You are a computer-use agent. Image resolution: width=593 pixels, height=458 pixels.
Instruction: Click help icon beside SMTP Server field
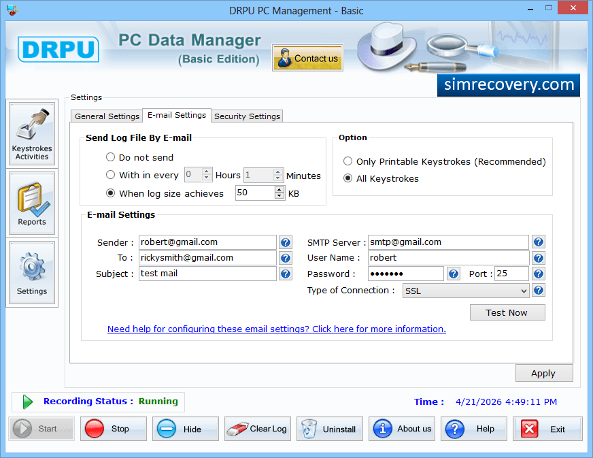click(539, 242)
